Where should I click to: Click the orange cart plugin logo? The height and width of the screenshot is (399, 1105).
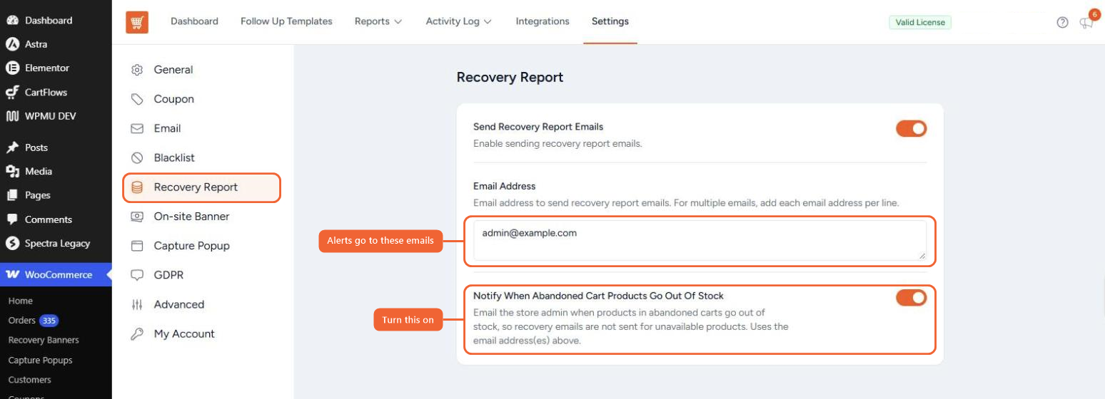click(137, 22)
